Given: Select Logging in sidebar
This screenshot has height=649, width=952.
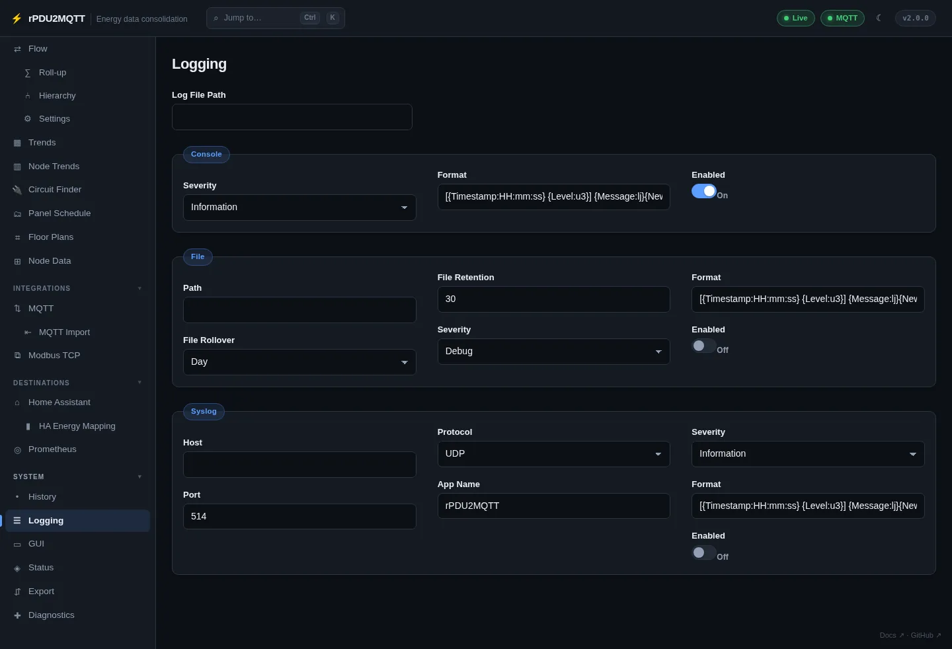Looking at the screenshot, I should tap(77, 521).
